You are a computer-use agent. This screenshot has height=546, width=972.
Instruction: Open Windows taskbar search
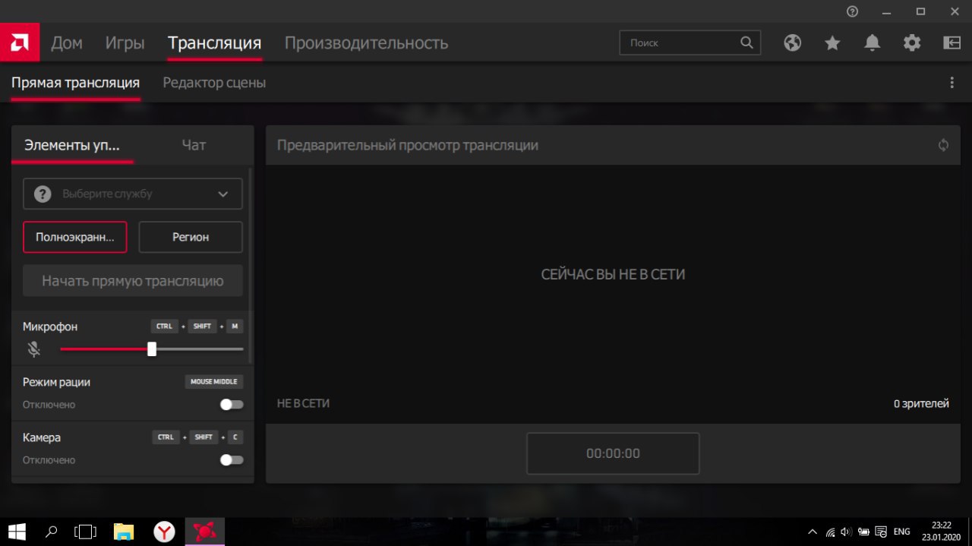pos(52,532)
